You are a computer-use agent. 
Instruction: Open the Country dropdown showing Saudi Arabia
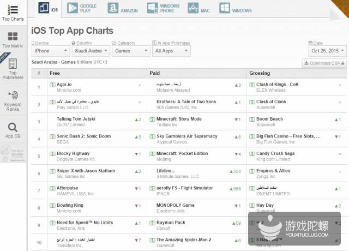[x=91, y=51]
